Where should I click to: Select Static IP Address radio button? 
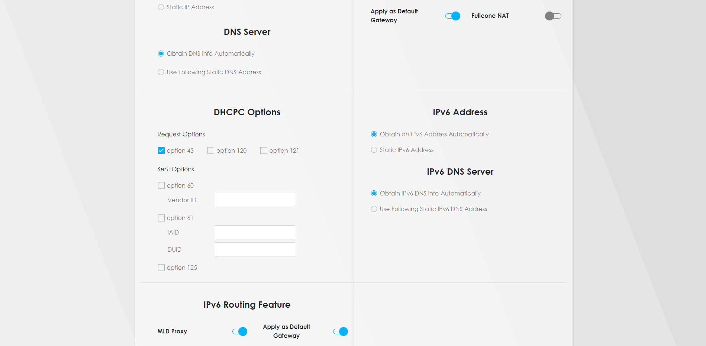pos(161,7)
